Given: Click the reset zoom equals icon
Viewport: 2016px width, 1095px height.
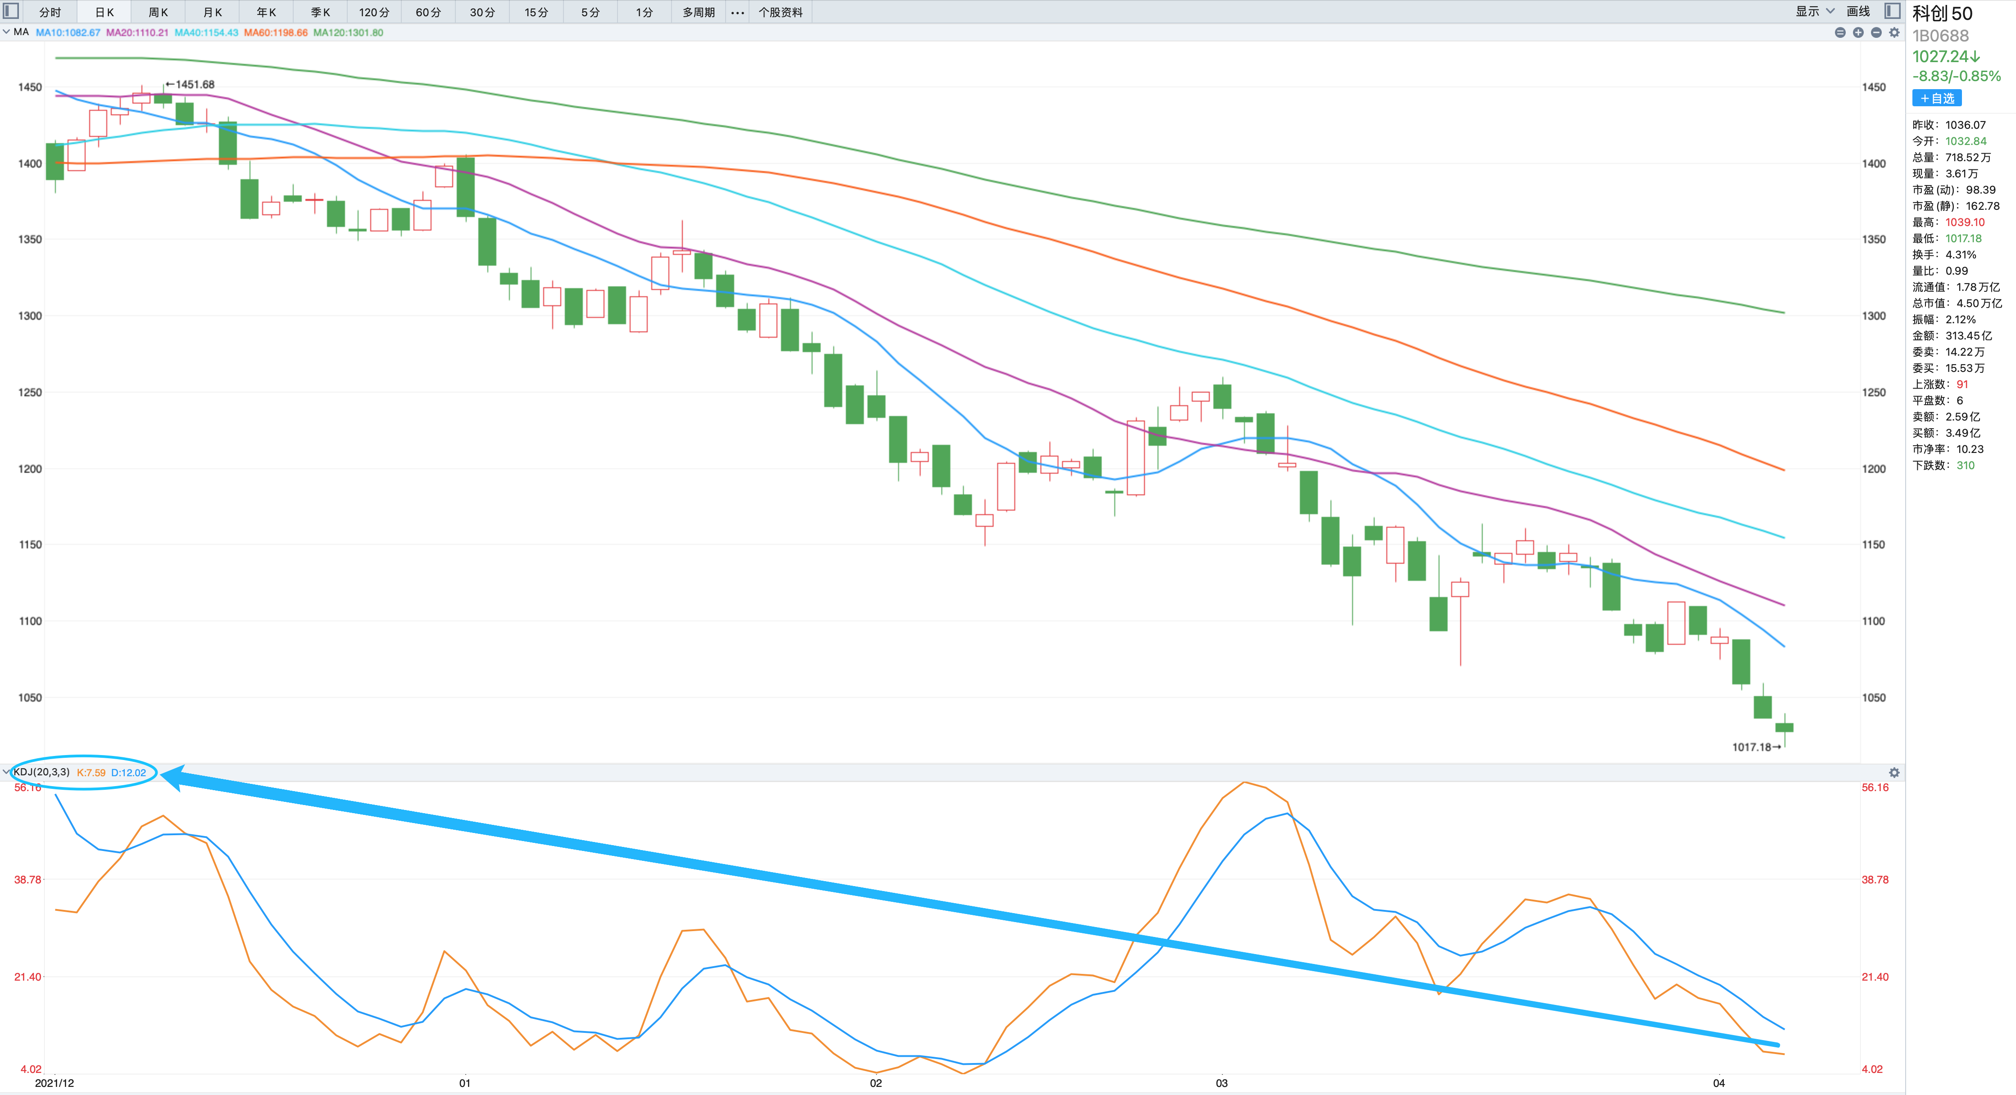Looking at the screenshot, I should 1841,33.
